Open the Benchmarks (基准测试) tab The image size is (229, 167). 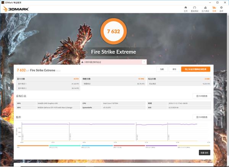195,8
